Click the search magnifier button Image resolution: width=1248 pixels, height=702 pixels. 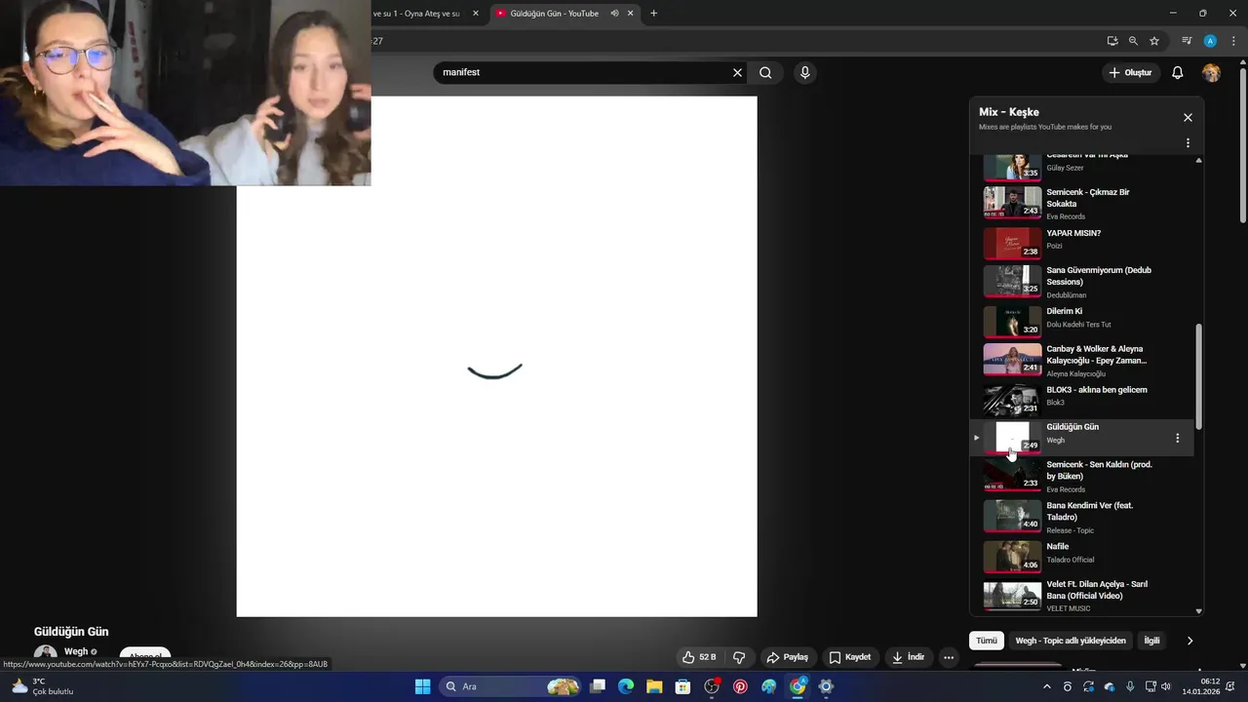(765, 72)
